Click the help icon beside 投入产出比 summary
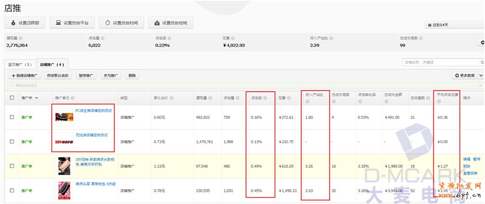485x204 pixels. click(x=331, y=39)
